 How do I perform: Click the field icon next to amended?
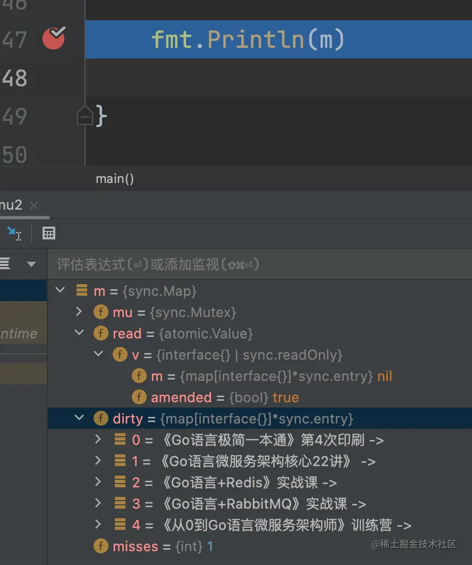[x=139, y=397]
